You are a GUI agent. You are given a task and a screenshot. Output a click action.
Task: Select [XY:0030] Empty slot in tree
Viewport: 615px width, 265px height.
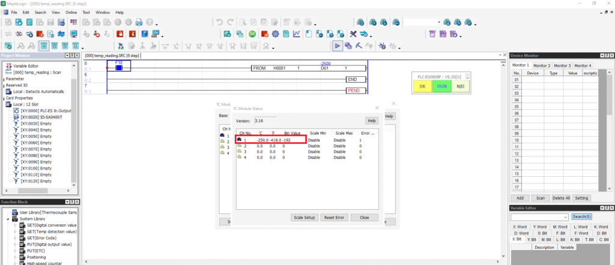pyautogui.click(x=36, y=124)
